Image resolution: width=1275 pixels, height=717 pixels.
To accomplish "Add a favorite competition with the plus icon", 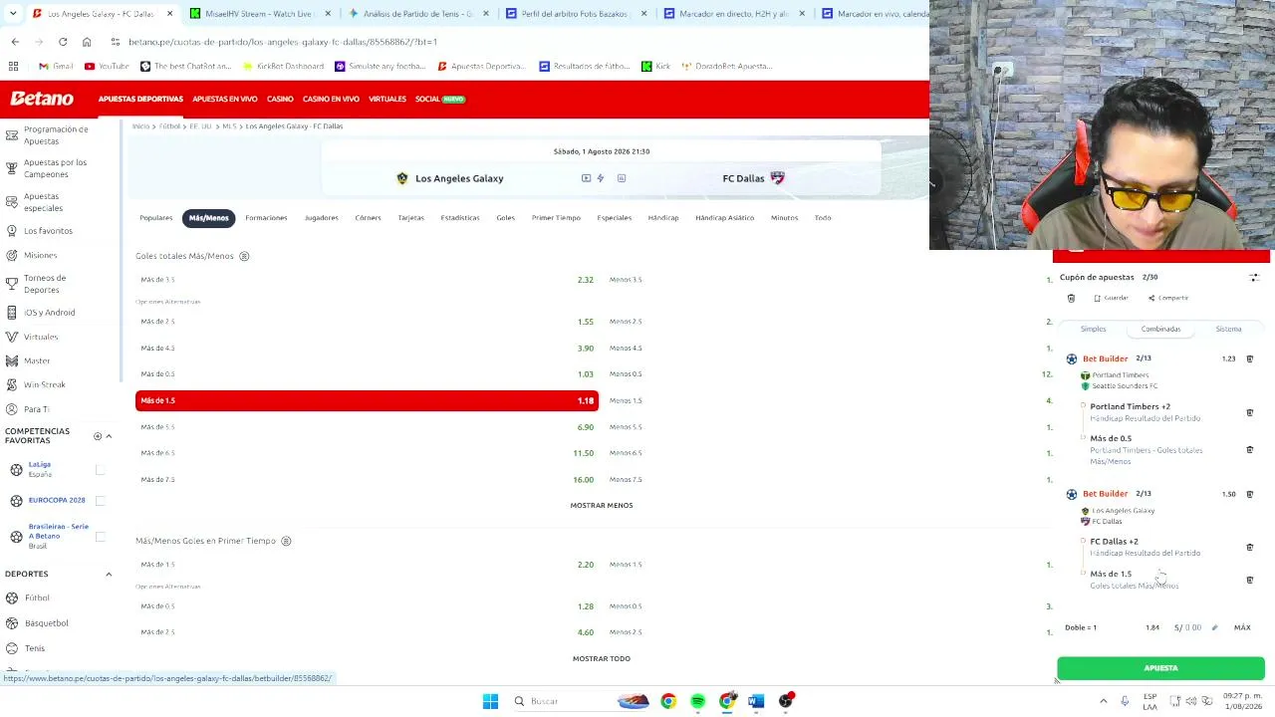I will point(98,436).
